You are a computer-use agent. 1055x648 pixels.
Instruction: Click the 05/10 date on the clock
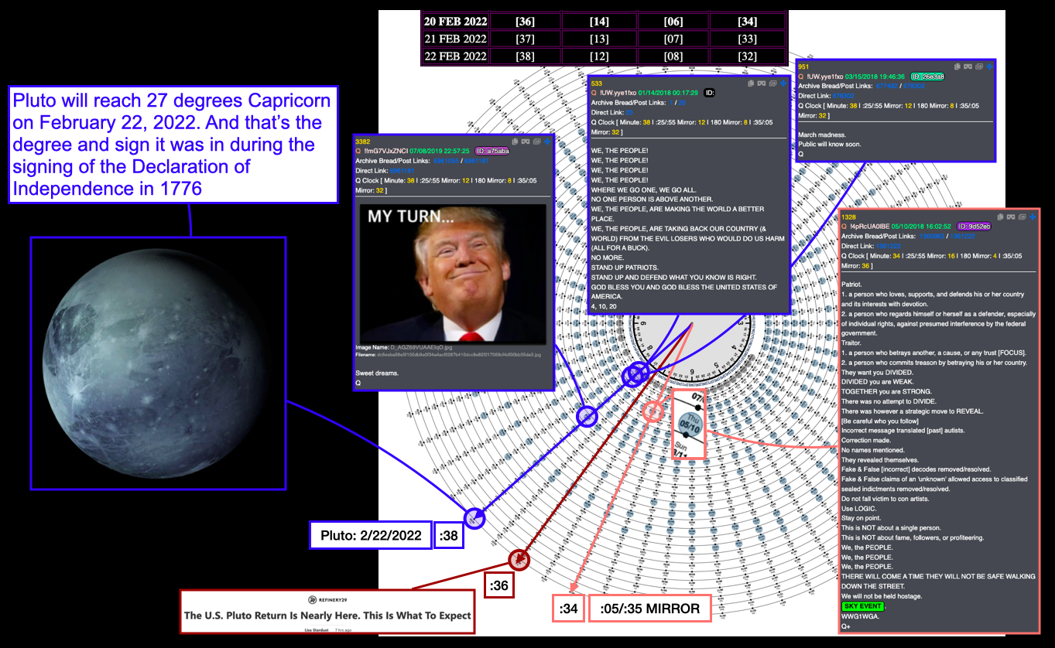[690, 425]
